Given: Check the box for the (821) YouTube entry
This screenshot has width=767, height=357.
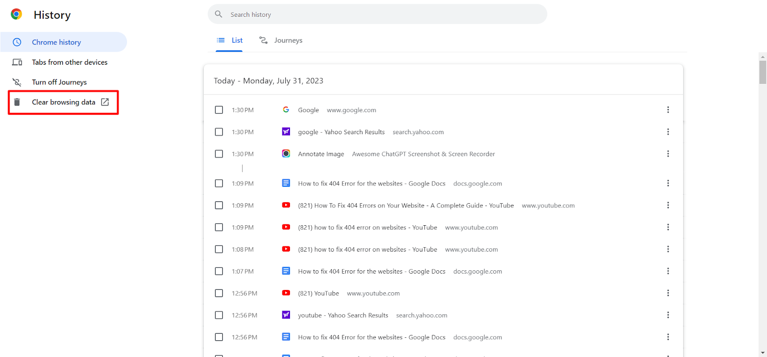Looking at the screenshot, I should (x=219, y=293).
